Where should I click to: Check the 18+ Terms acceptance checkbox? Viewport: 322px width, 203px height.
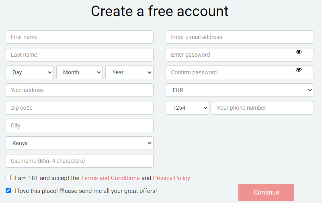8,178
